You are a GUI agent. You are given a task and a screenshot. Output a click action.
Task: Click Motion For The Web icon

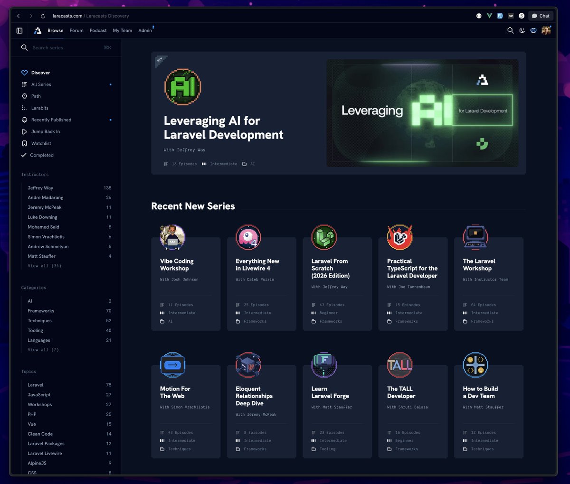coord(172,365)
